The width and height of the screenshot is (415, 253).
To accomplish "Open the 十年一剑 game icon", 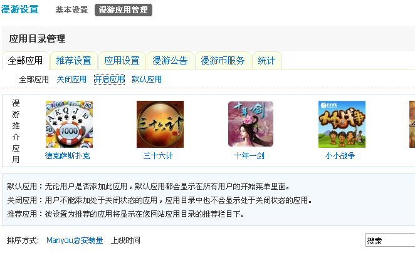I will [x=251, y=124].
